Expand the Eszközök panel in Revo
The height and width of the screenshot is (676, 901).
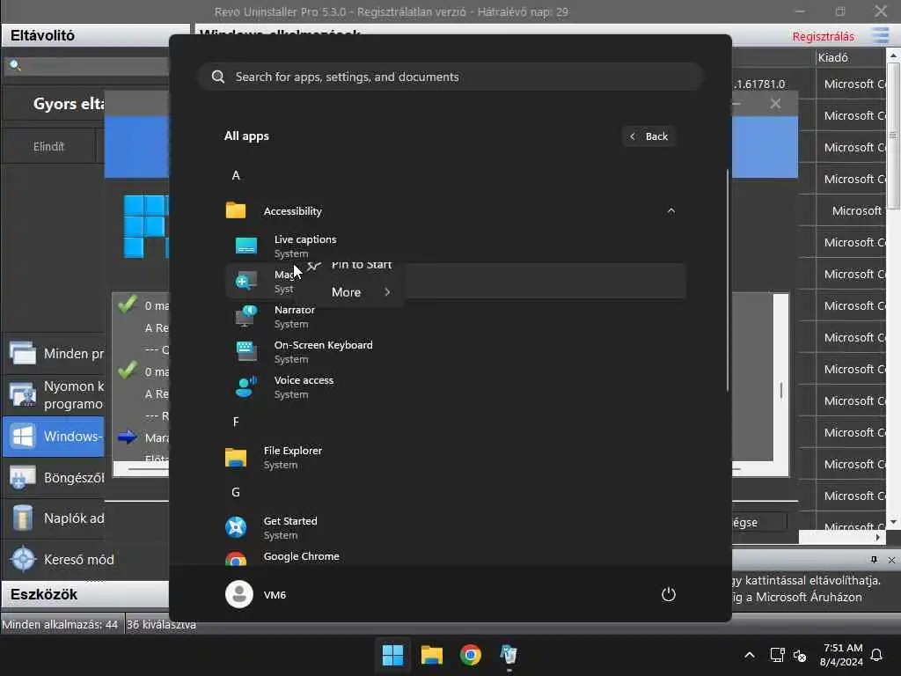point(86,594)
